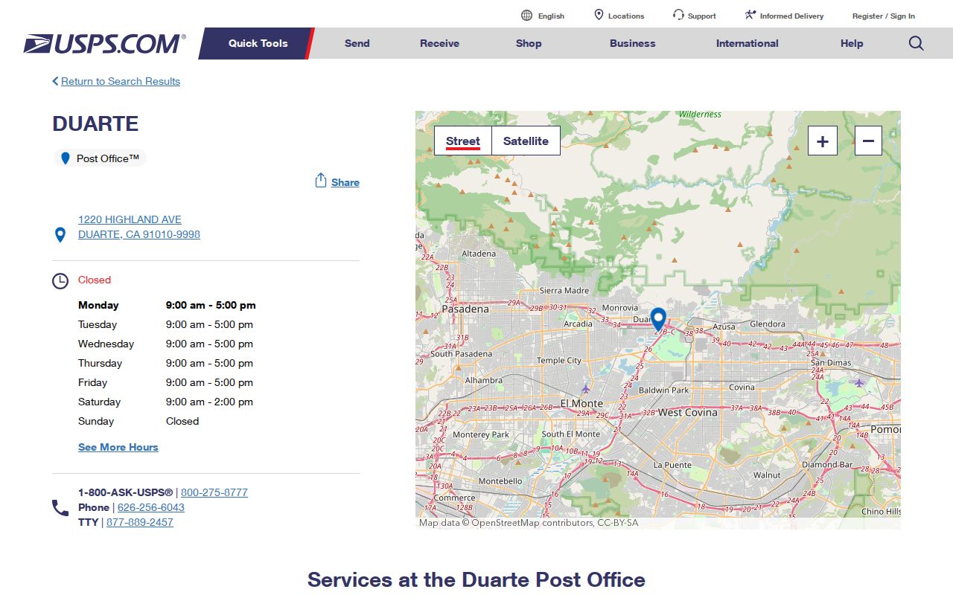Click the address pin icon beside 1220 Highland Ave
The height and width of the screenshot is (595, 953).
point(60,235)
